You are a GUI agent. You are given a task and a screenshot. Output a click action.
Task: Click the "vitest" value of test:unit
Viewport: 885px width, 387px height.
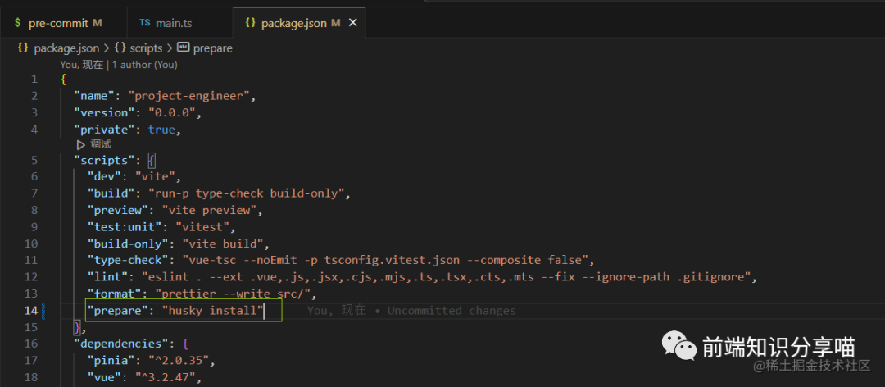(x=202, y=227)
